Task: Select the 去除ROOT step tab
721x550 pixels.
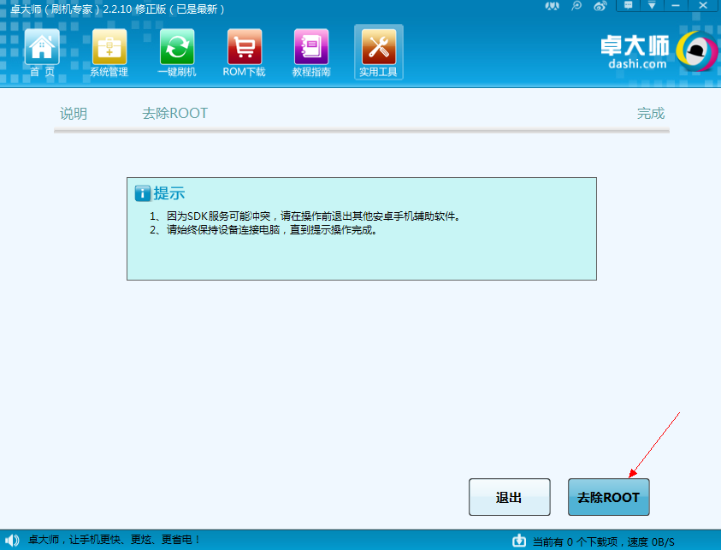Action: [174, 114]
